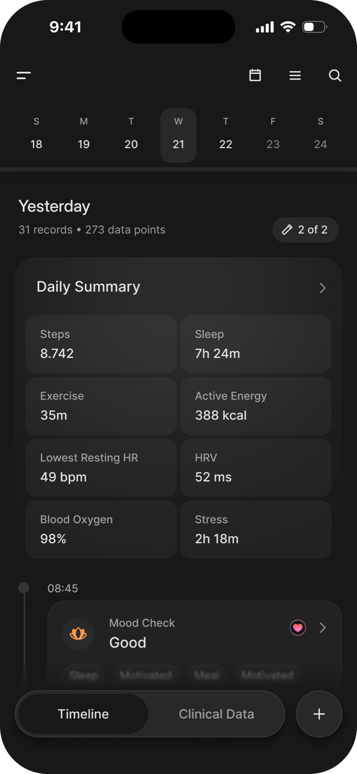The height and width of the screenshot is (774, 357).
Task: Tap the list view lines icon
Action: pos(295,75)
